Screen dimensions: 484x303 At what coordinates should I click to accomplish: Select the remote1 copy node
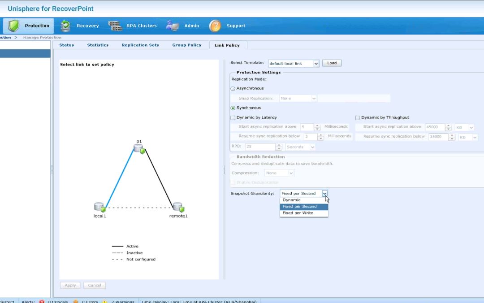tap(179, 207)
